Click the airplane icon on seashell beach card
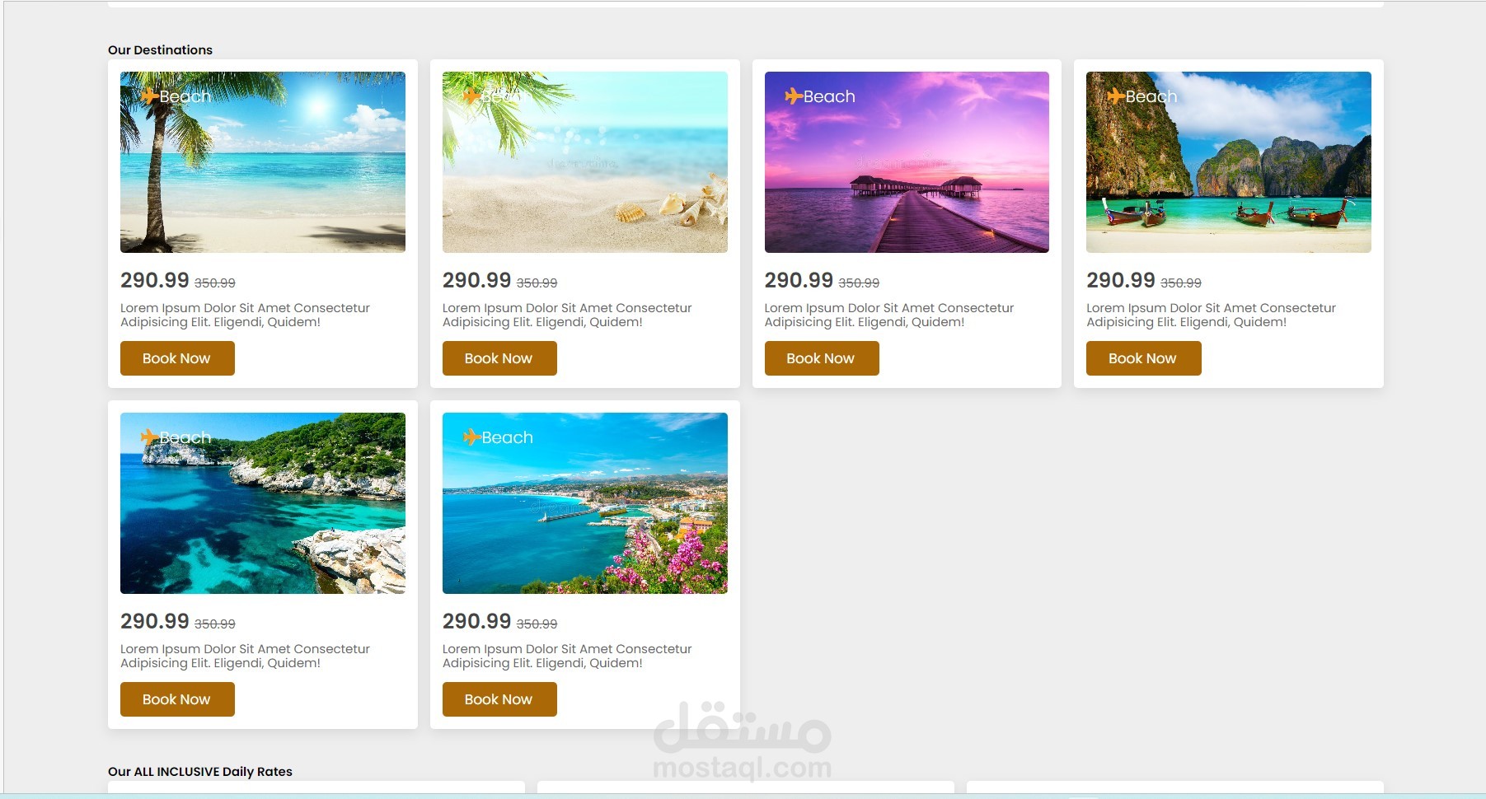 point(471,96)
